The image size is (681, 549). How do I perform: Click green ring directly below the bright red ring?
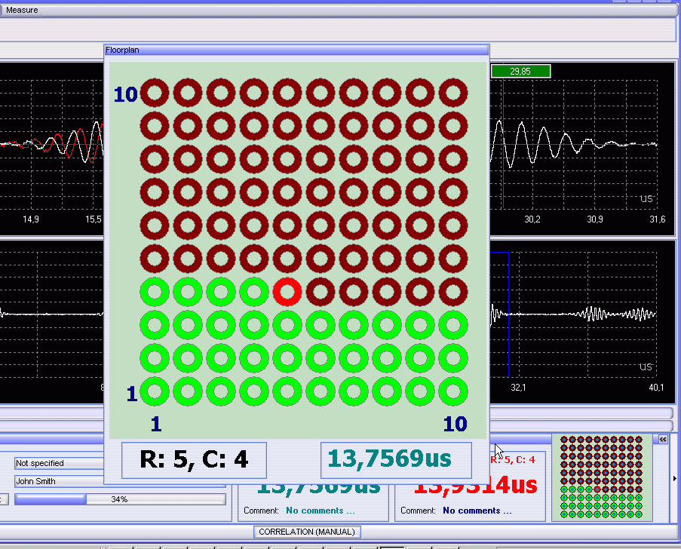coord(287,325)
